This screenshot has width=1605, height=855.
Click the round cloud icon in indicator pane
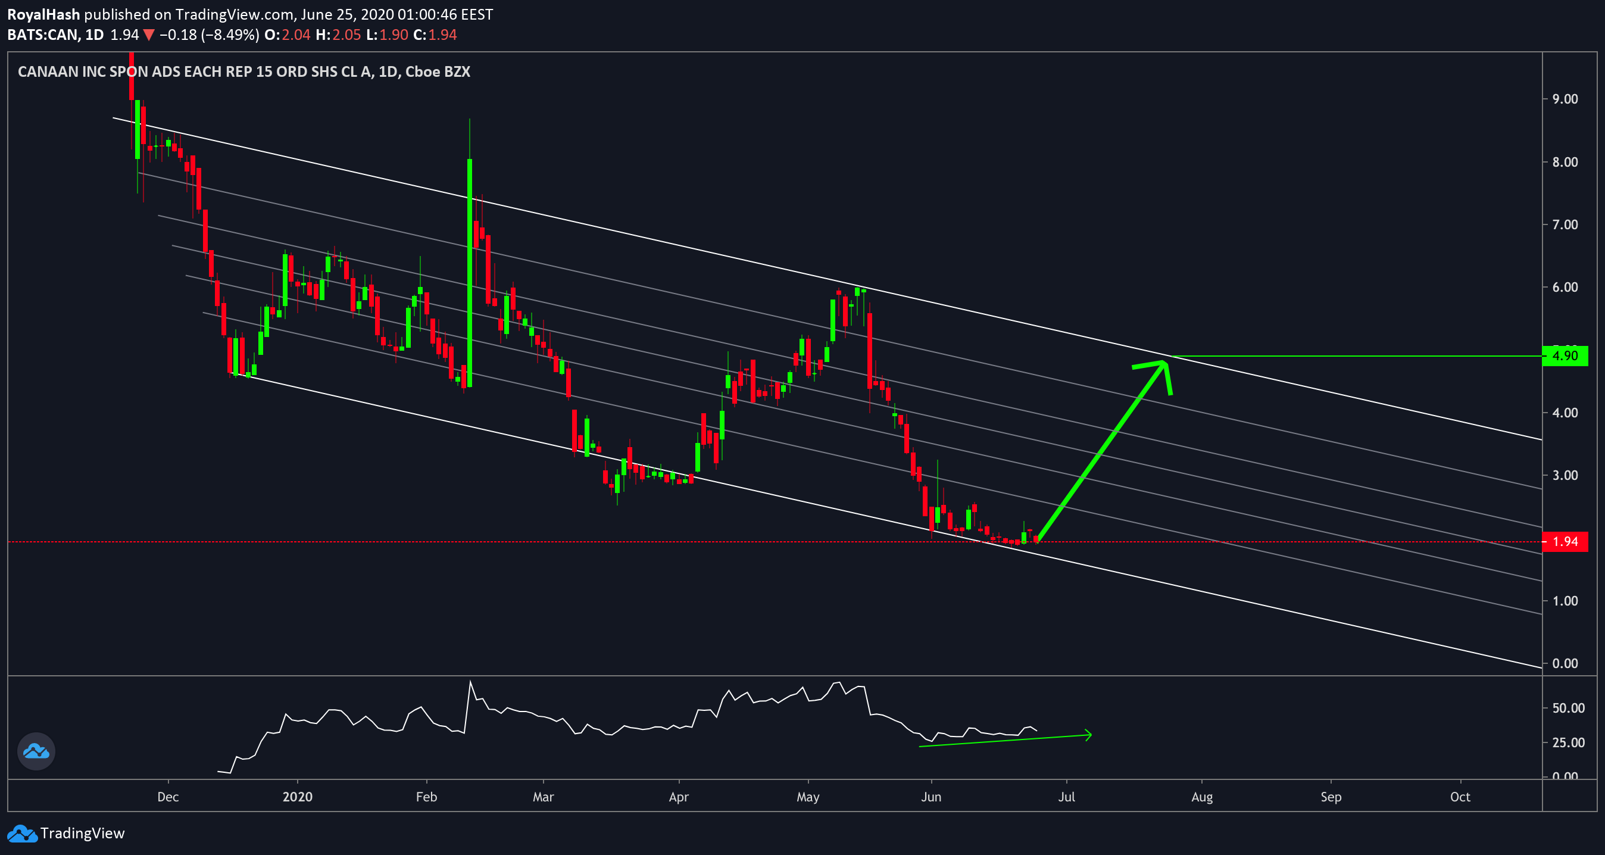pyautogui.click(x=36, y=751)
